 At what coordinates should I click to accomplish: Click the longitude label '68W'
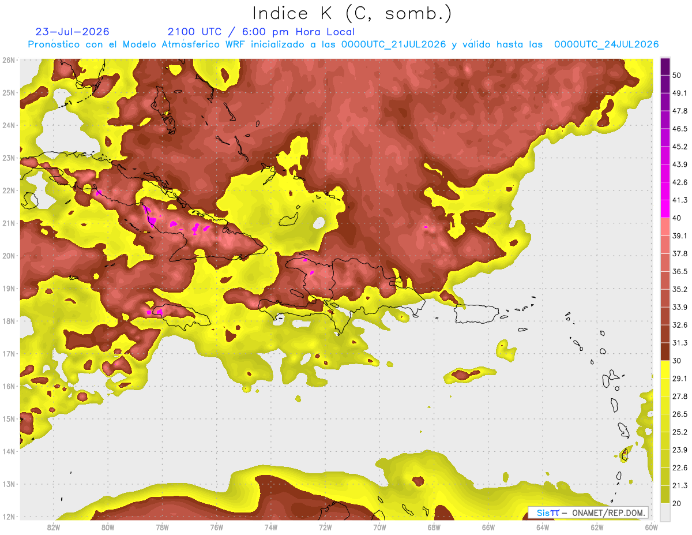coord(434,527)
